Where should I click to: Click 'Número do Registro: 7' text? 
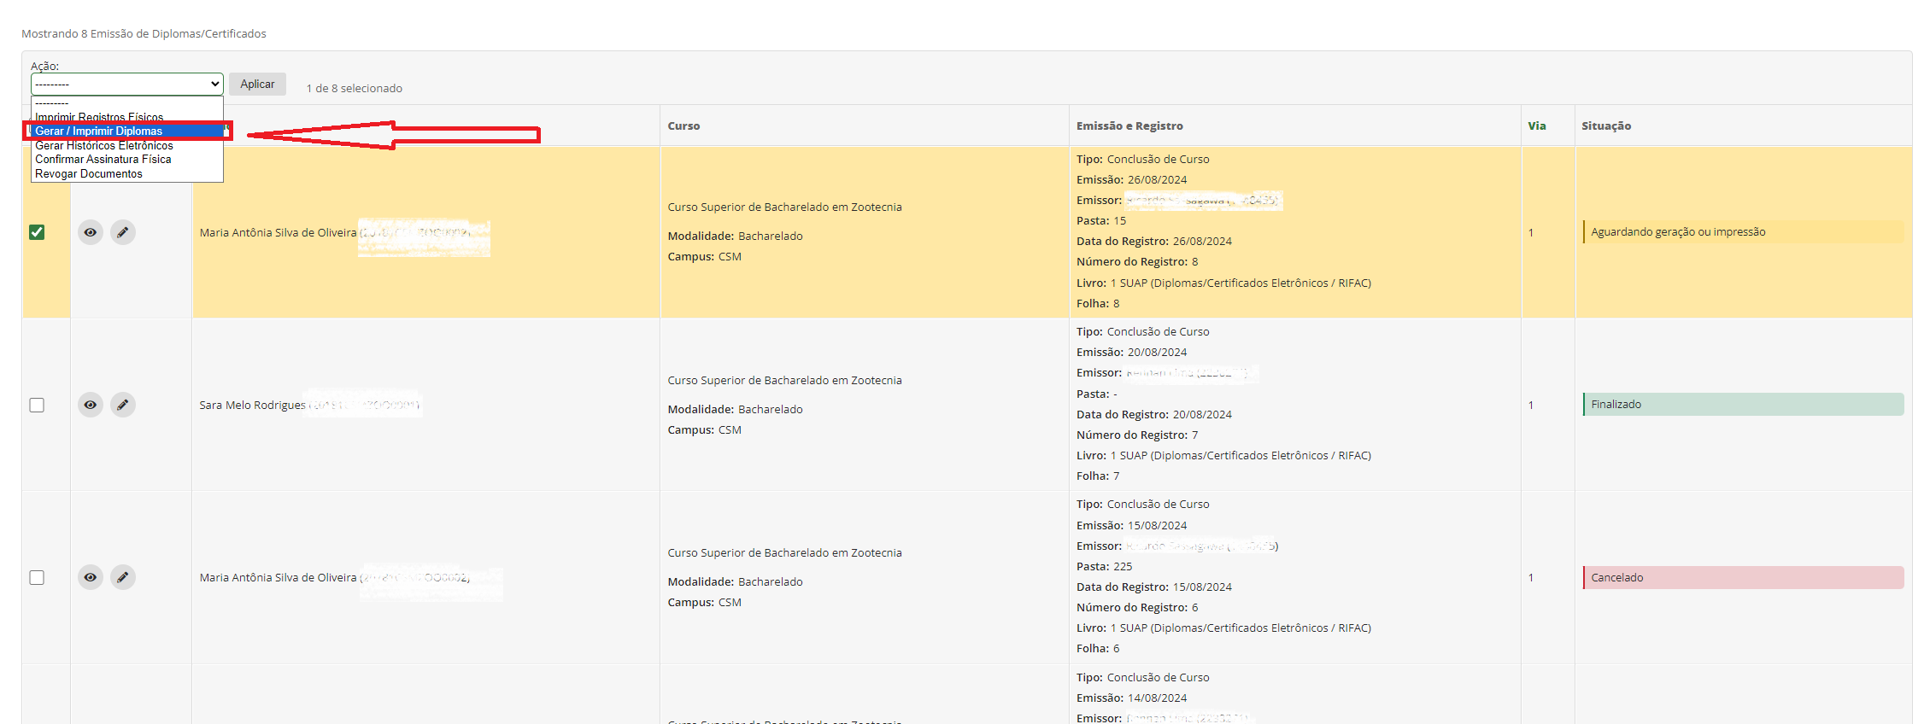tap(1137, 435)
